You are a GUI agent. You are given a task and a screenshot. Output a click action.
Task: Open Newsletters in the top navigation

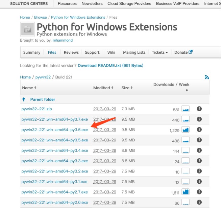click(92, 3)
